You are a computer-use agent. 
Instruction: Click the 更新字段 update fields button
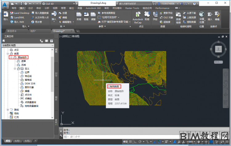(166, 13)
